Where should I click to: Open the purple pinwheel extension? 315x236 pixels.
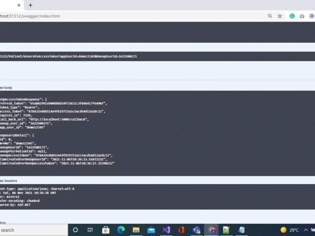click(312, 16)
